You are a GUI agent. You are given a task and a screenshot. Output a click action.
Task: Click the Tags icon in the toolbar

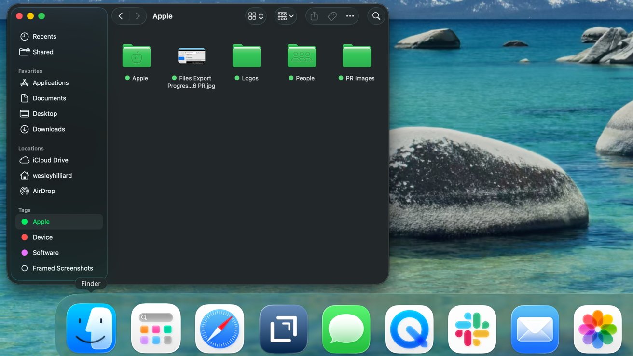point(332,16)
